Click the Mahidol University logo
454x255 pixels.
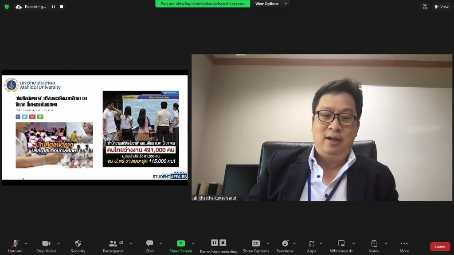point(12,85)
